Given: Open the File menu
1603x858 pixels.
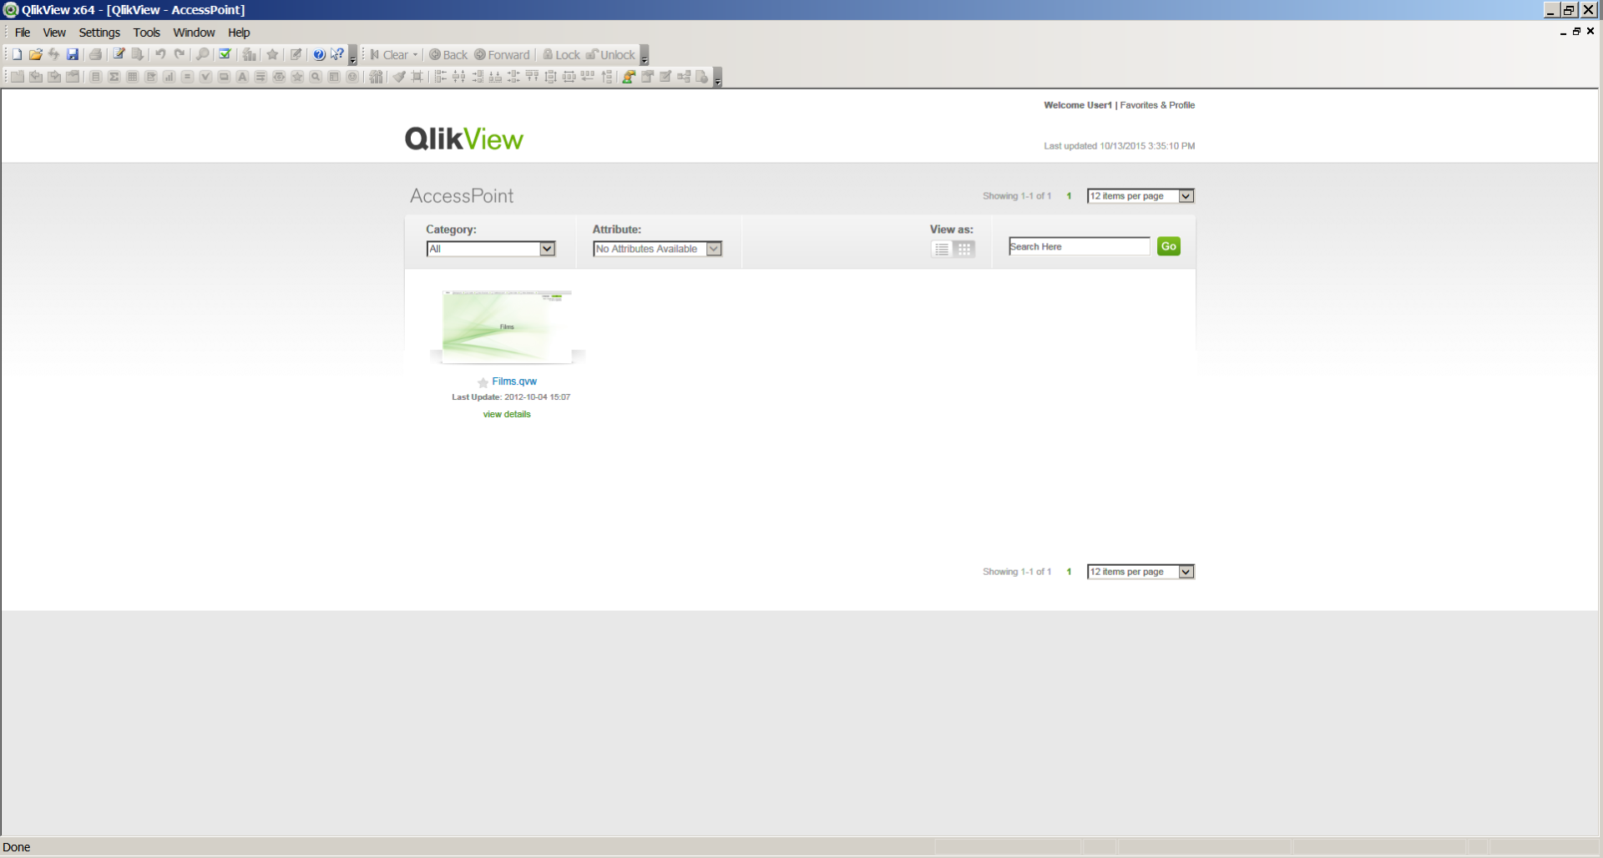Looking at the screenshot, I should click(23, 33).
